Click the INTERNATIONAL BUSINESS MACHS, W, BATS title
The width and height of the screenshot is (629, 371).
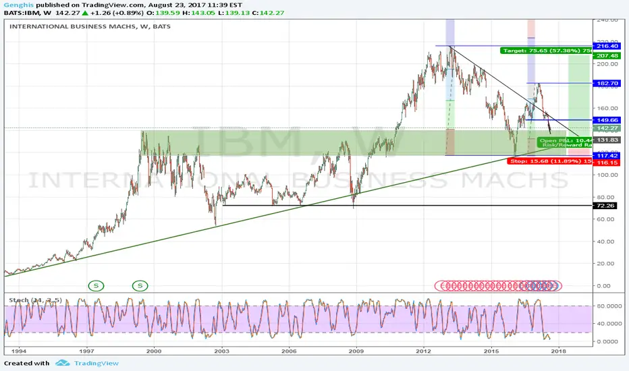point(90,26)
